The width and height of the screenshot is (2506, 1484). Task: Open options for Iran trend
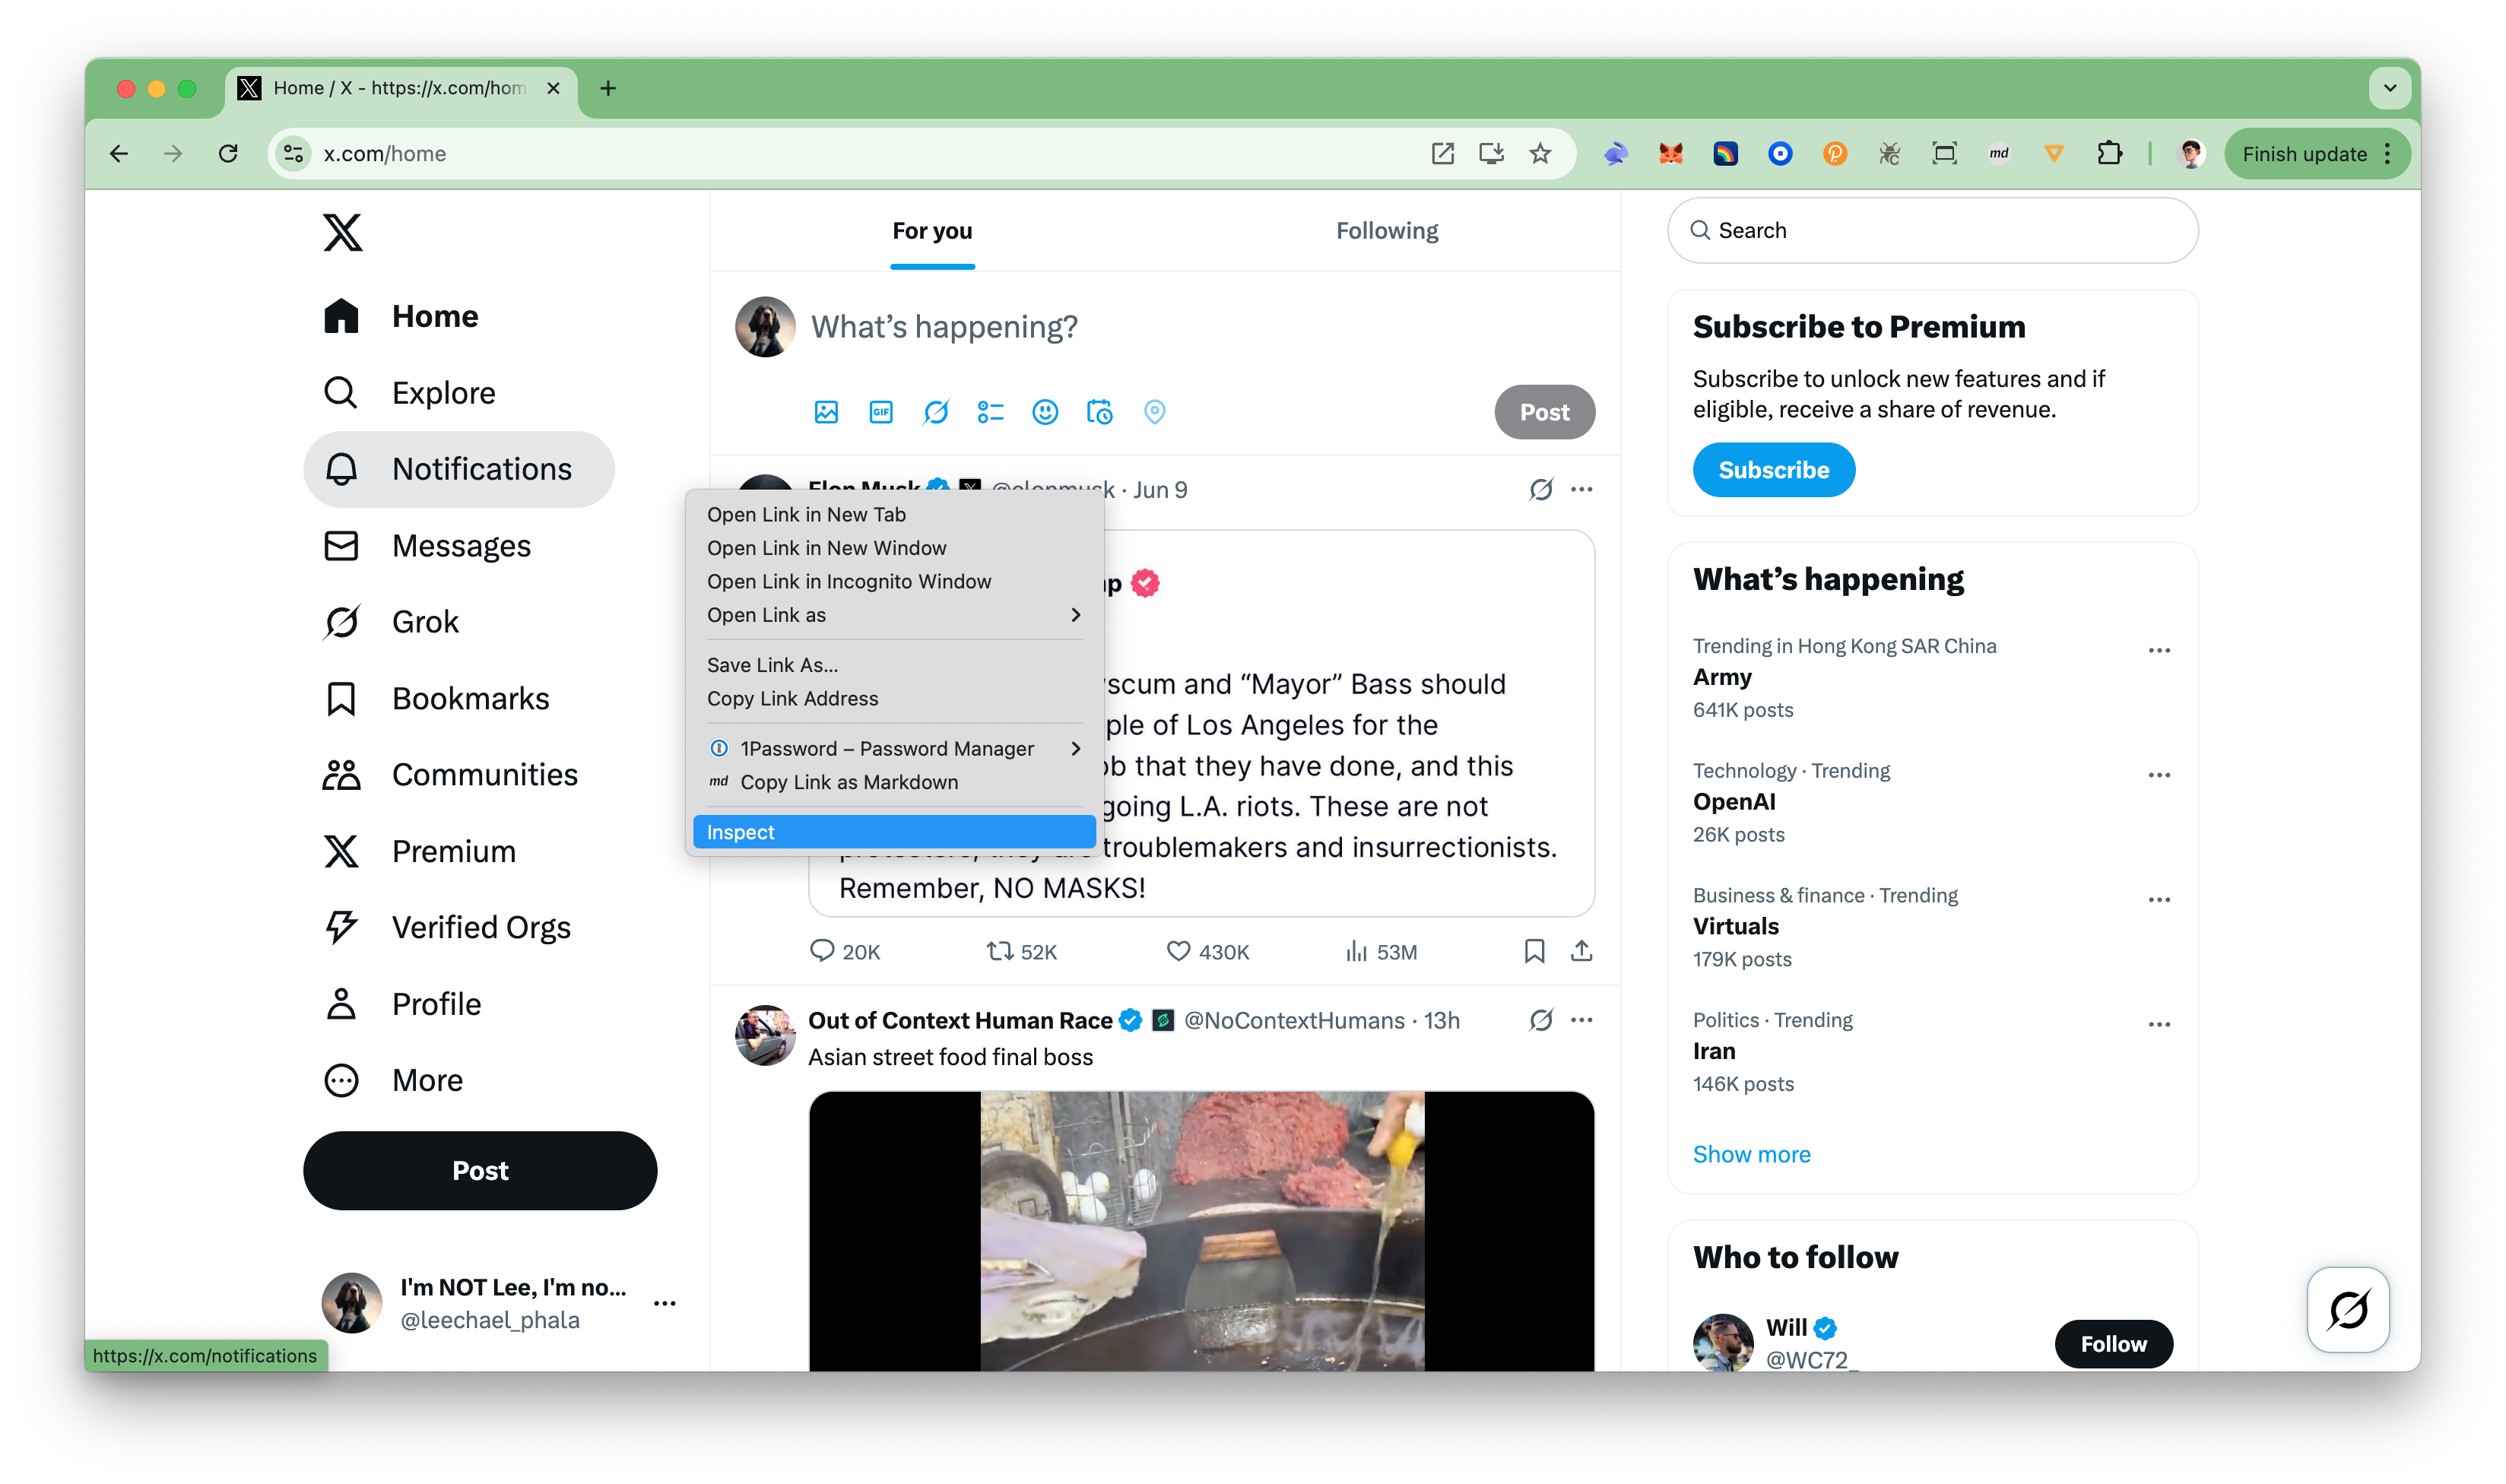coord(2159,1024)
